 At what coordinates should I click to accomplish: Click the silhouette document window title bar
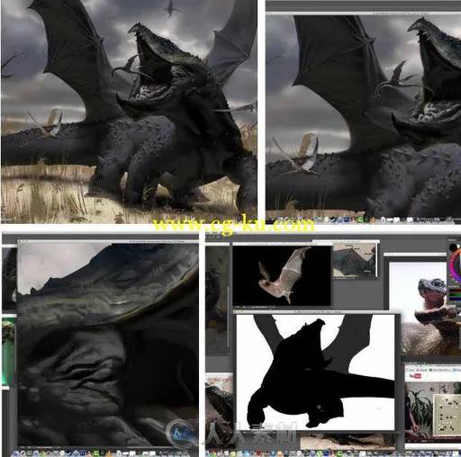coord(317,312)
